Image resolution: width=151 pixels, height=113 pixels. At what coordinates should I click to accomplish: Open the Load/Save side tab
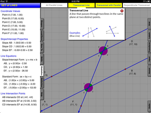coord(42,35)
